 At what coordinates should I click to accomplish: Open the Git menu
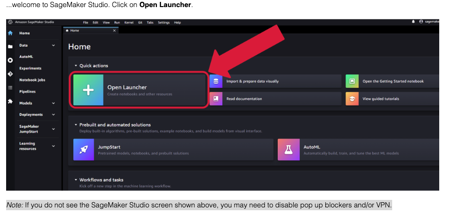(x=140, y=23)
